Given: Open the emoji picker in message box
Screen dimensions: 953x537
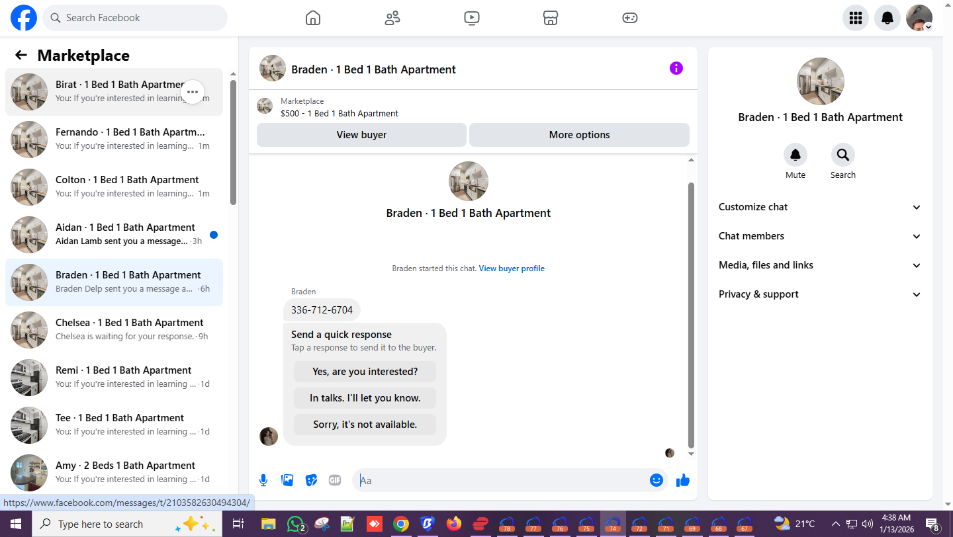Looking at the screenshot, I should (657, 480).
